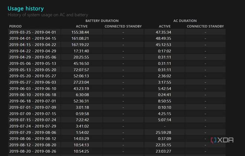Click the 'Usage history' heading
Screen dimensions: 245x156
(x=26, y=9)
